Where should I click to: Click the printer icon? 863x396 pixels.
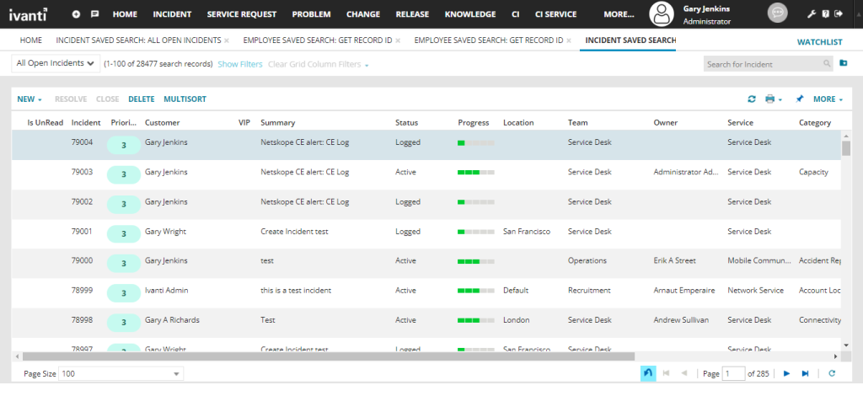tap(769, 99)
